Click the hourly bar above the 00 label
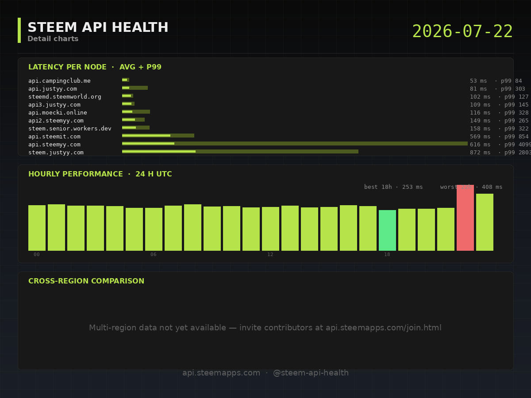Viewport: 531px width, 398px height. point(37,228)
